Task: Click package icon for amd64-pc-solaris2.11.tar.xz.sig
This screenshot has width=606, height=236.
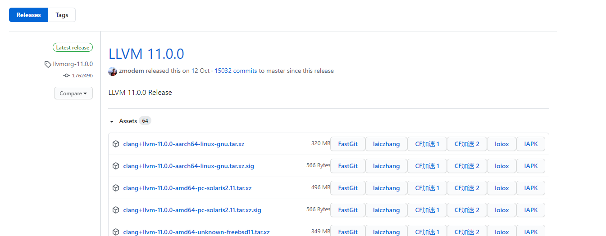Action: tap(116, 210)
